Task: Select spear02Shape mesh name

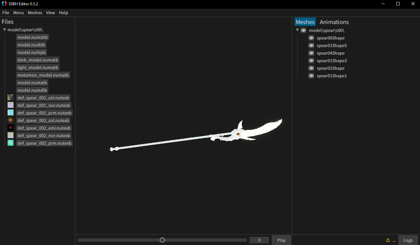Action: [x=330, y=68]
